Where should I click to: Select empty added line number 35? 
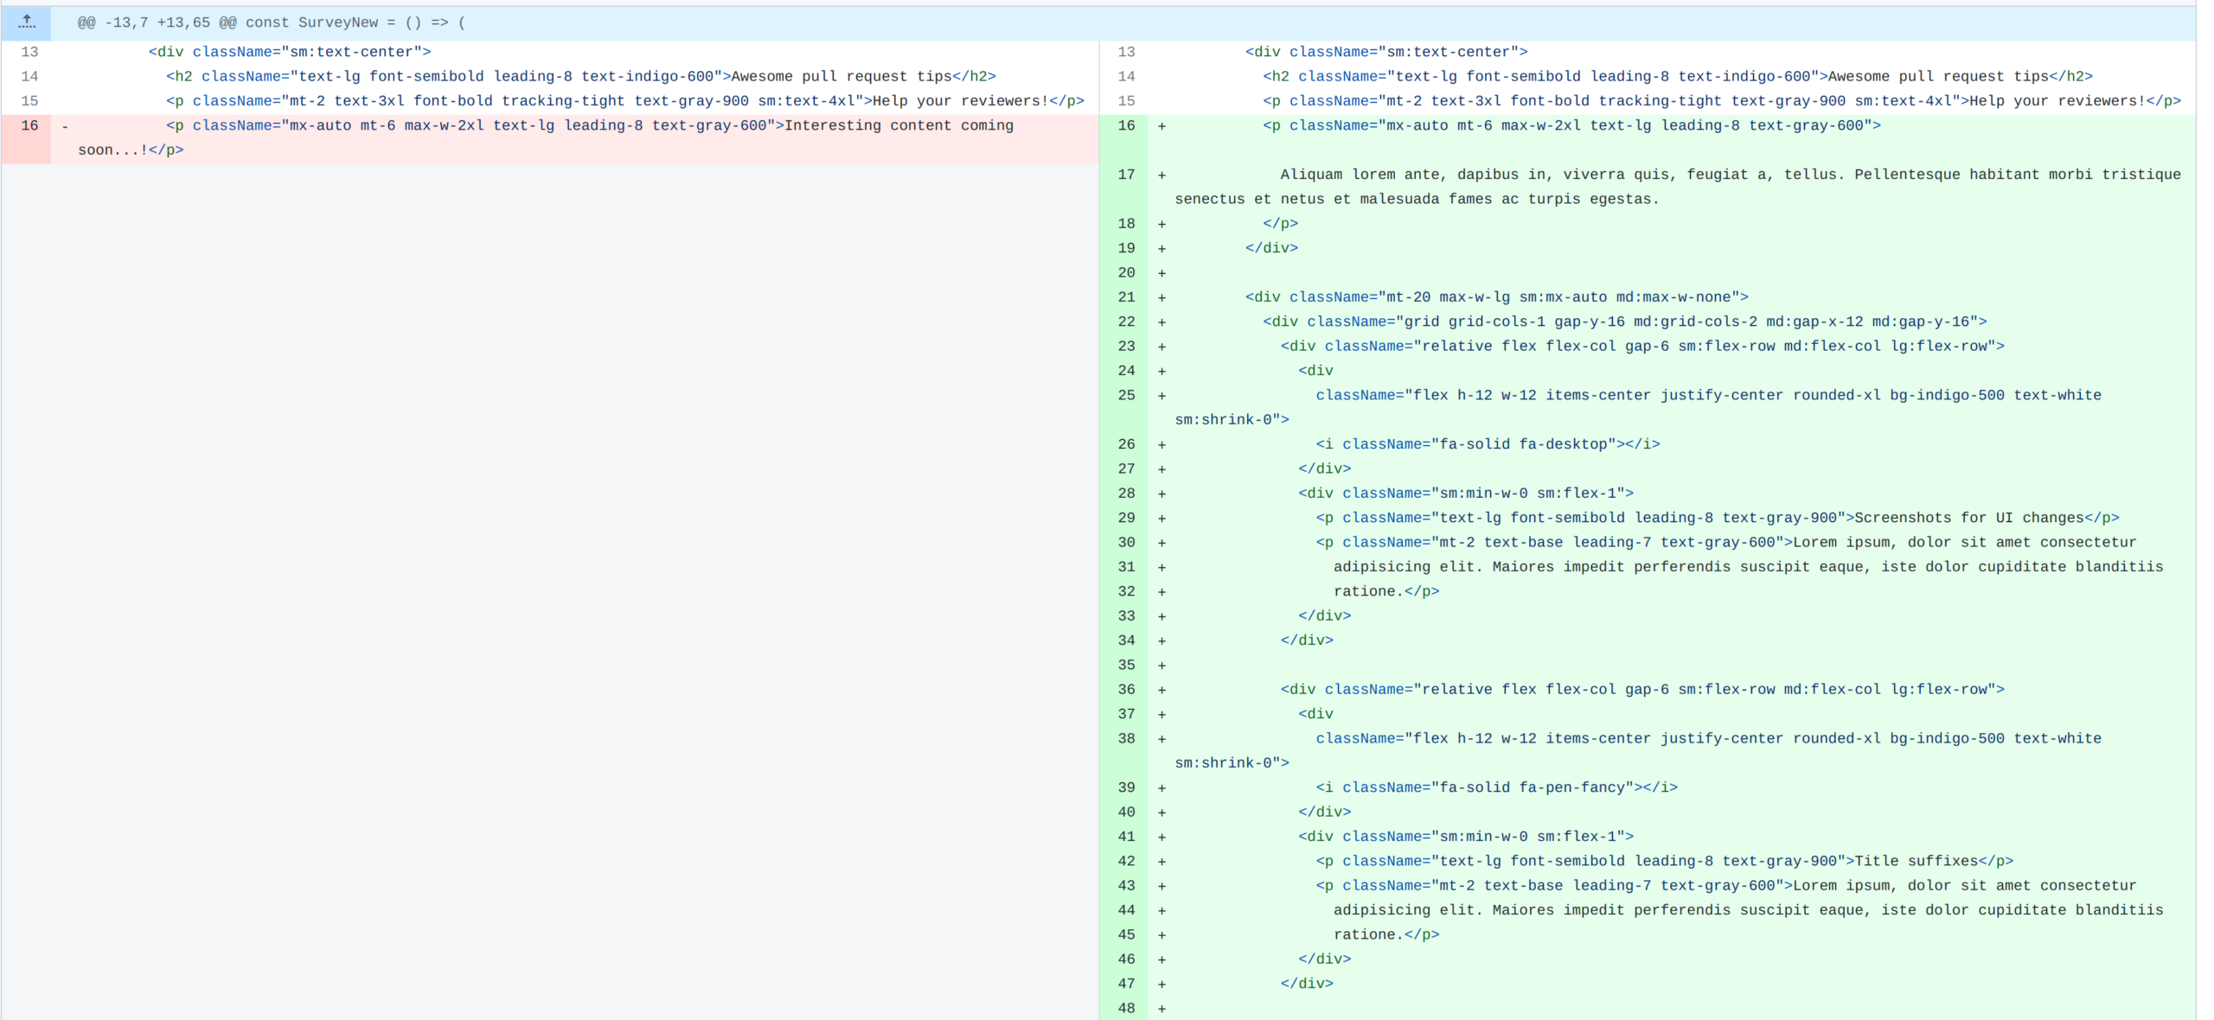pos(1126,665)
